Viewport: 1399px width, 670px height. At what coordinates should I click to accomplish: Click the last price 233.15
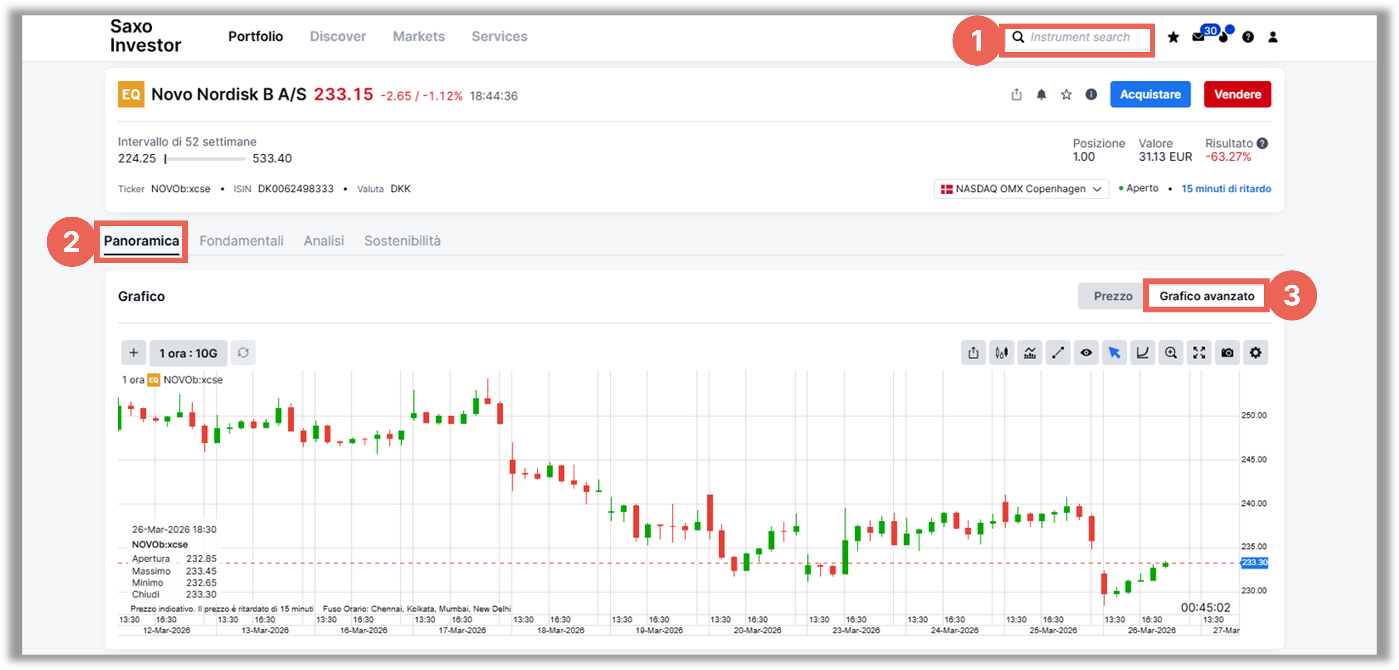[343, 95]
